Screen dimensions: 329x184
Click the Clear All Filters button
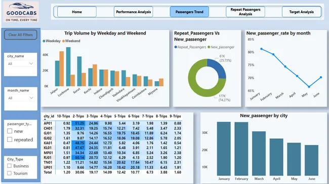pyautogui.click(x=21, y=34)
